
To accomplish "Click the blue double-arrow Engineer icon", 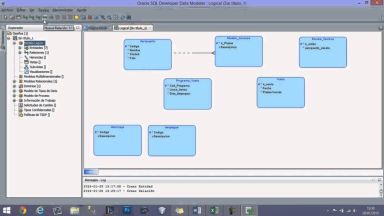I will [x=96, y=17].
